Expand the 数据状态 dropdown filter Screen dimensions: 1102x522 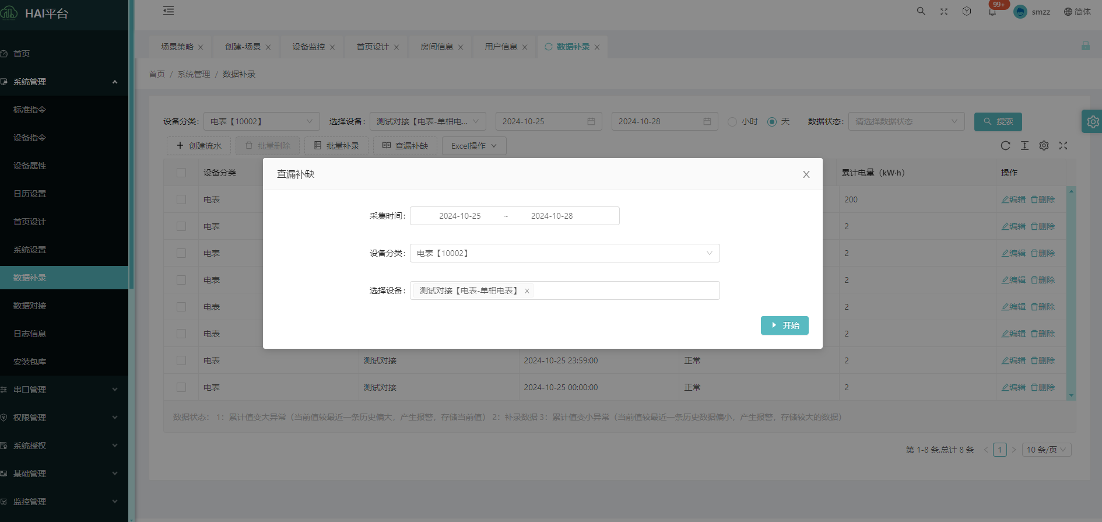click(906, 121)
